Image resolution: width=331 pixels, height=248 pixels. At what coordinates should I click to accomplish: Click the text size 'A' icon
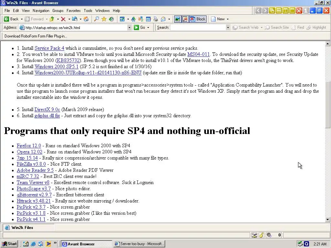point(133,19)
